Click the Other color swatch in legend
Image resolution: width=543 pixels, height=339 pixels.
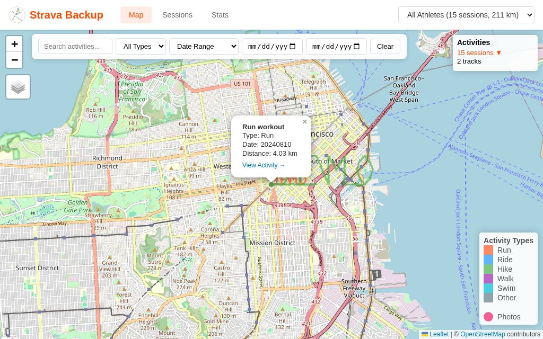coord(488,298)
